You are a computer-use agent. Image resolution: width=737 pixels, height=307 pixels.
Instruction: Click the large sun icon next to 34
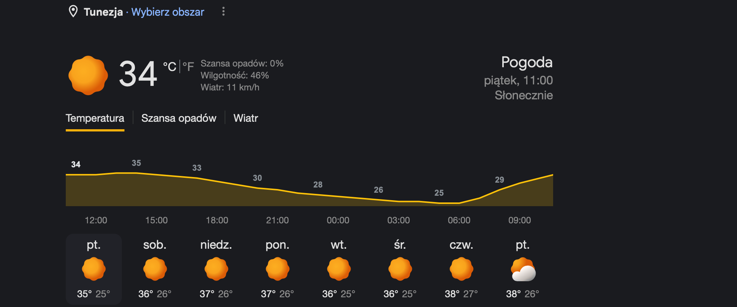click(88, 75)
